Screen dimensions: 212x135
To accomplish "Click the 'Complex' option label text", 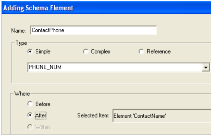I will coord(101,52).
